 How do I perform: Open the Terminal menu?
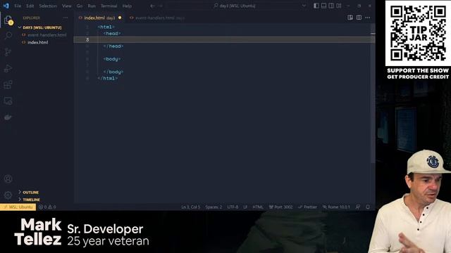[109, 6]
